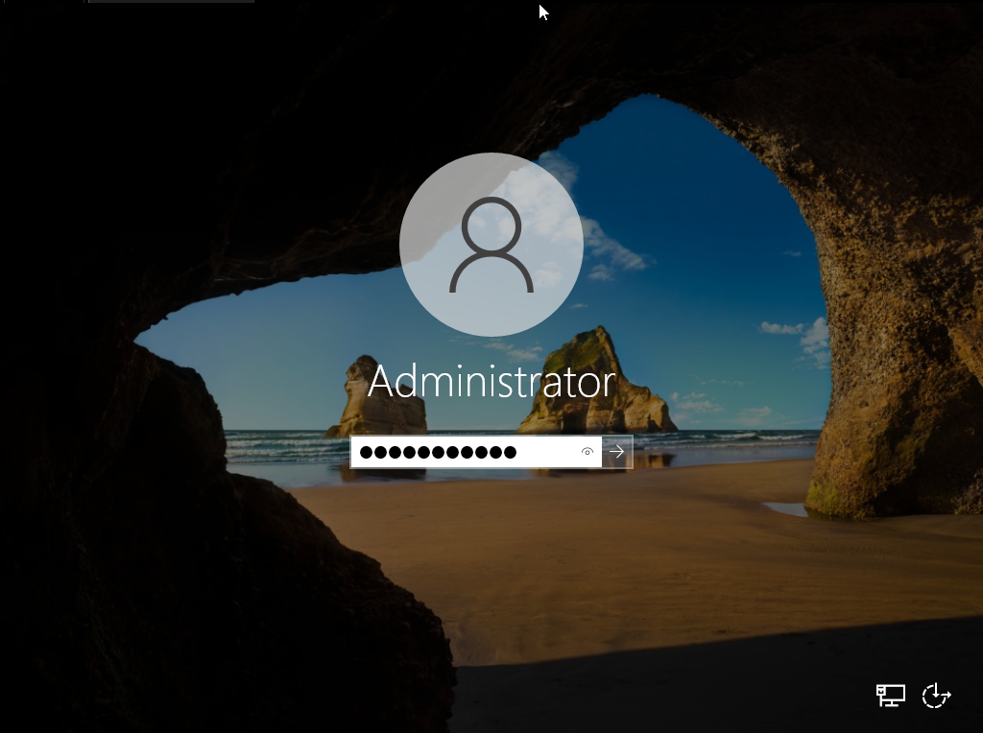Viewport: 983px width, 733px height.
Task: Expand the Ease of Access options menu
Action: click(x=936, y=696)
